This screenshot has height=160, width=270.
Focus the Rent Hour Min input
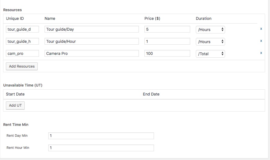tap(101, 148)
